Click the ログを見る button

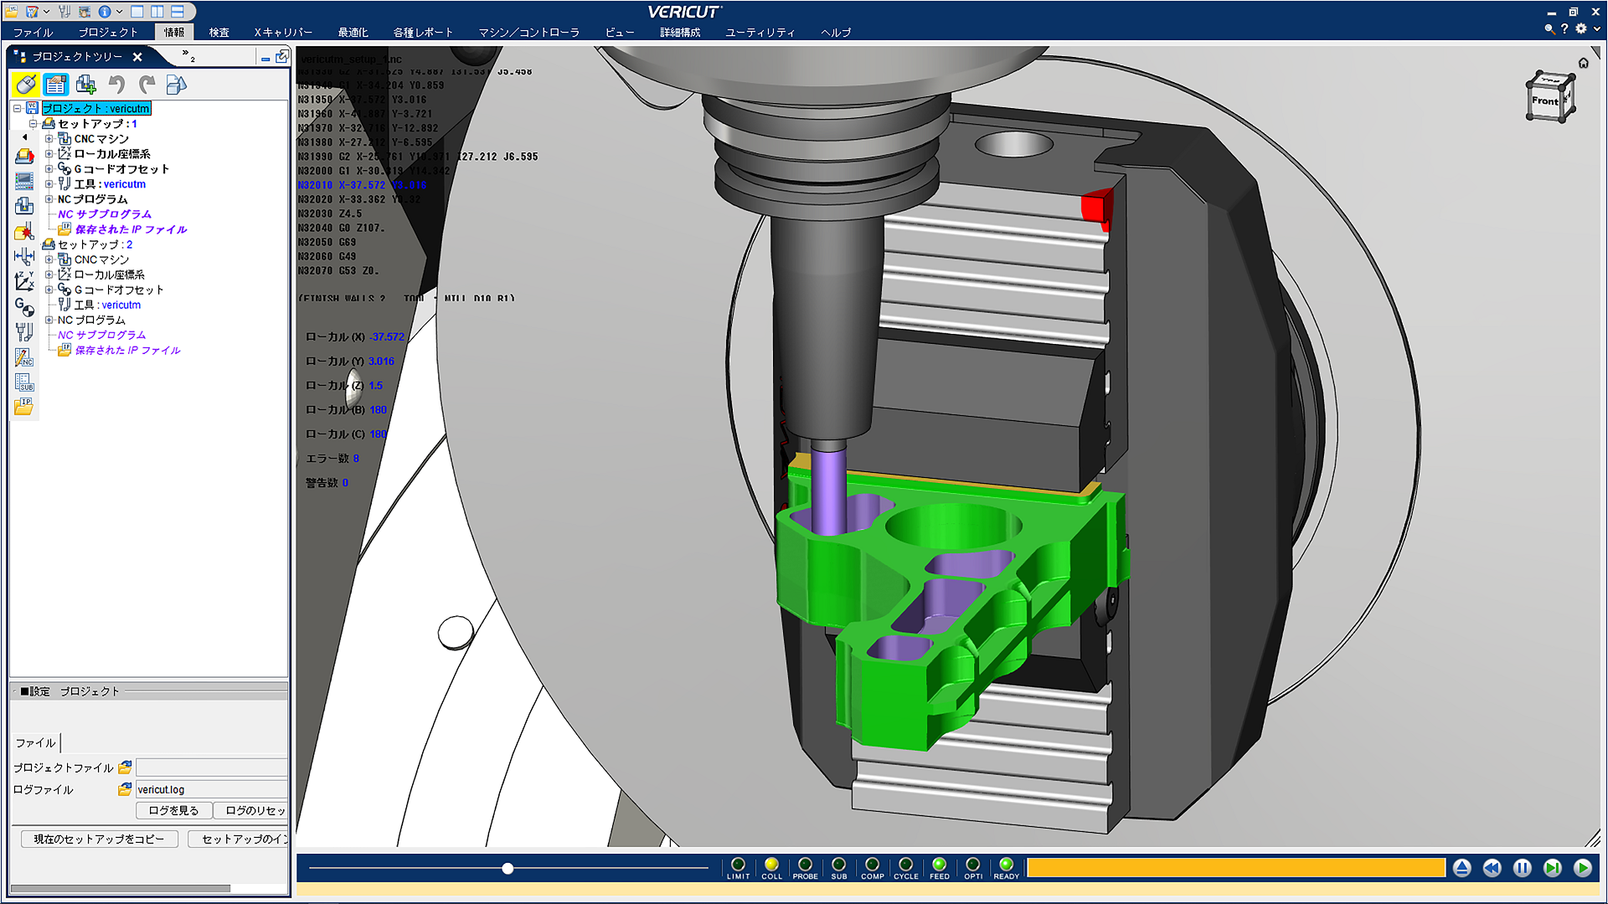click(x=173, y=810)
